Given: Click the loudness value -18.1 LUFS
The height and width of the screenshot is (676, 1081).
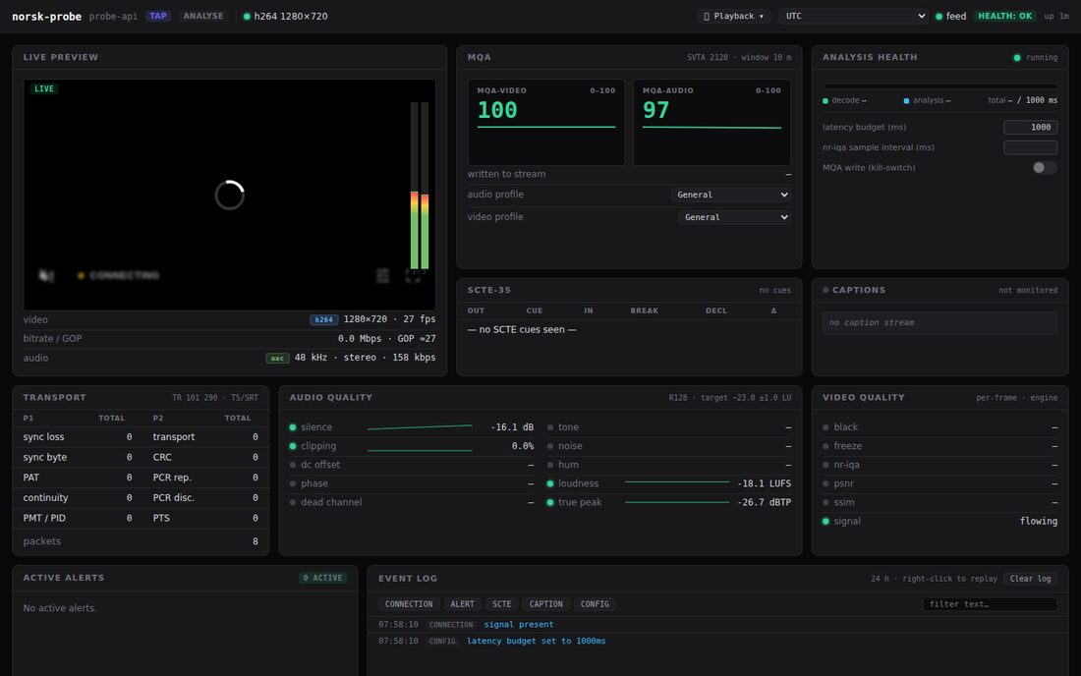Looking at the screenshot, I should tap(764, 483).
